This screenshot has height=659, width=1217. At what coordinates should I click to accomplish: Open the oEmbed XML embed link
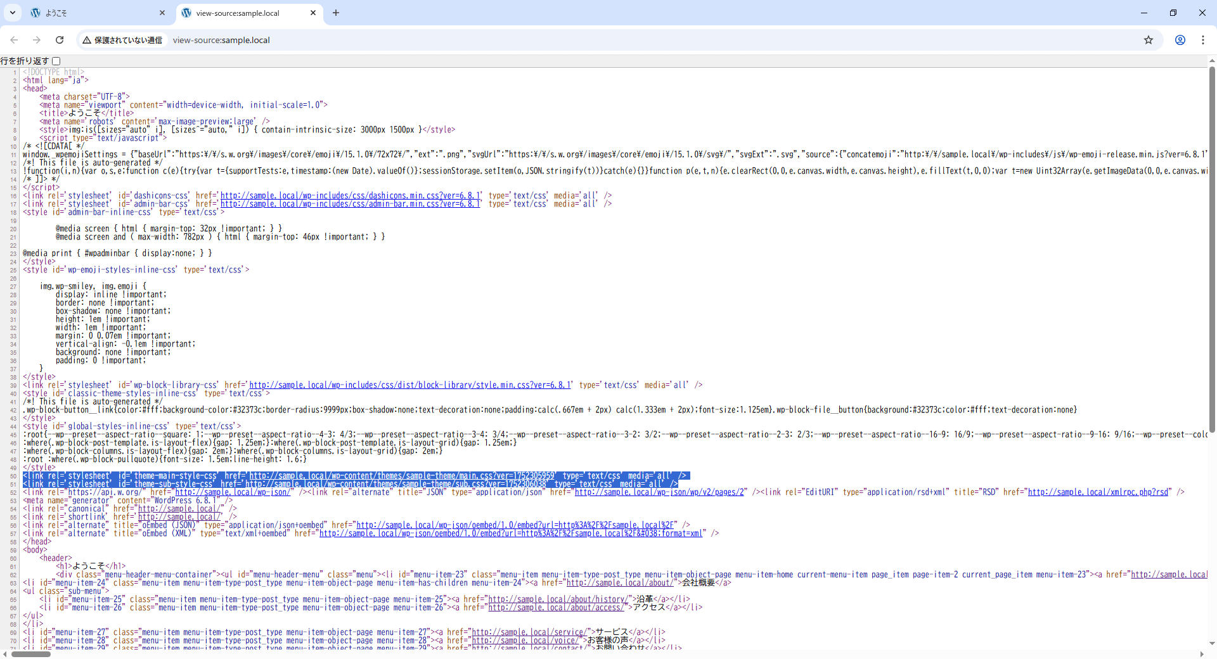[511, 534]
